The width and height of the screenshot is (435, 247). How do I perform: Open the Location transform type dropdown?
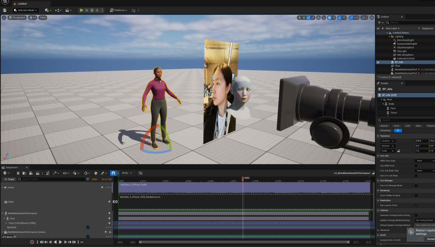387,141
